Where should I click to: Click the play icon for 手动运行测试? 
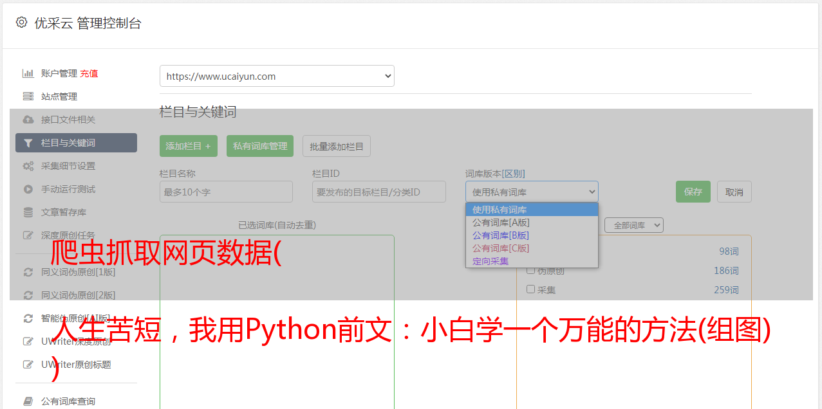point(28,189)
